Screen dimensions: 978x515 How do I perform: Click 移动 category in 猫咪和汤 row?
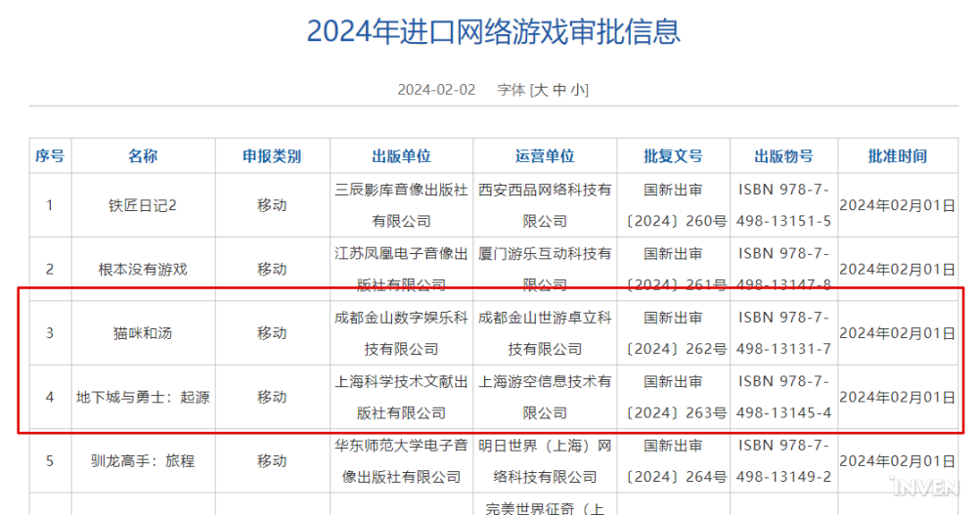point(272,333)
